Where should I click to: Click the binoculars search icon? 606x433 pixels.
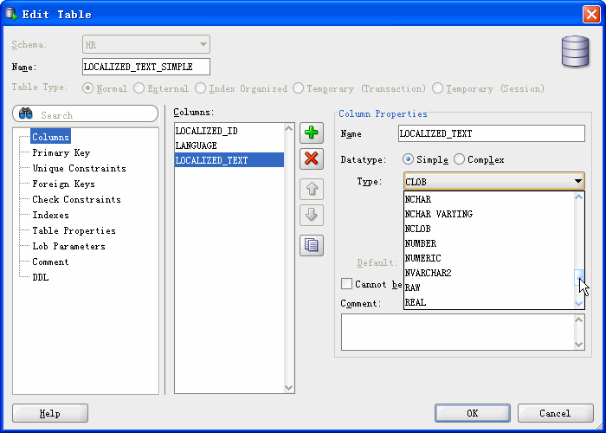(x=26, y=114)
